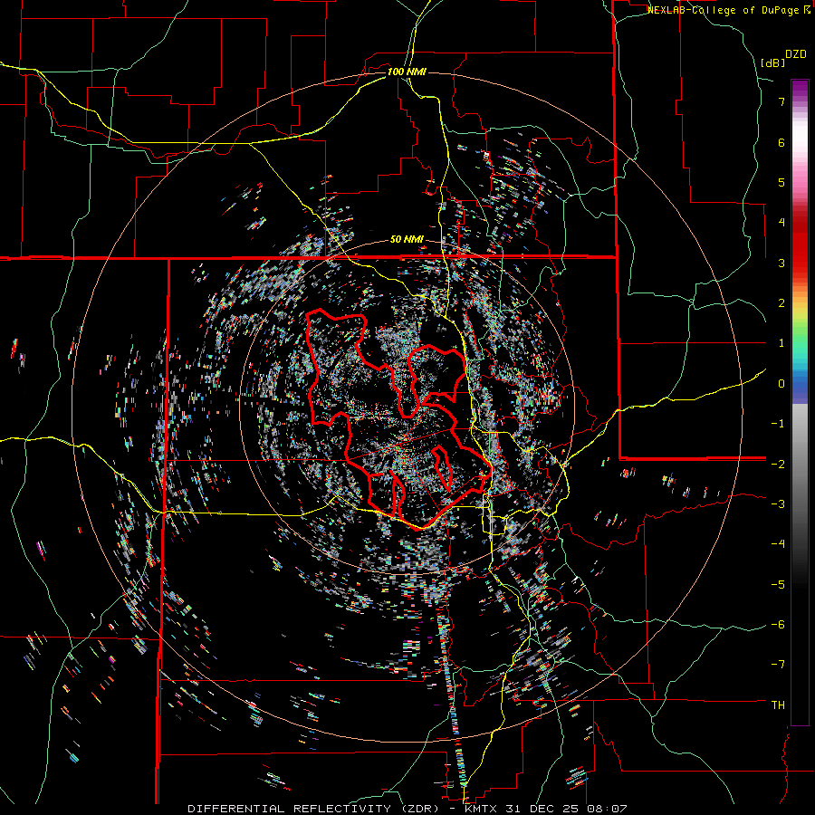Click the [dB] units label

772,62
